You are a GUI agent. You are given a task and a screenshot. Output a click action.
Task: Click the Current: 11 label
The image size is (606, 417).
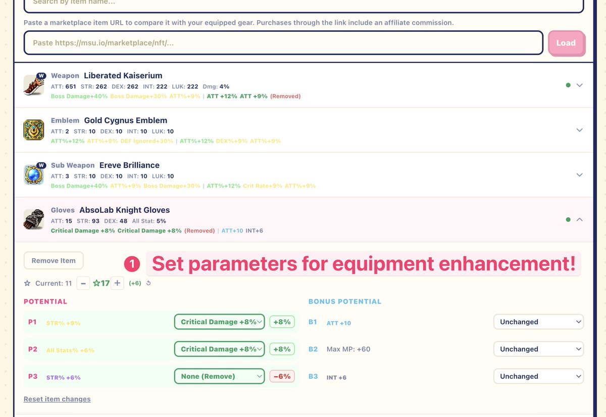coord(54,283)
